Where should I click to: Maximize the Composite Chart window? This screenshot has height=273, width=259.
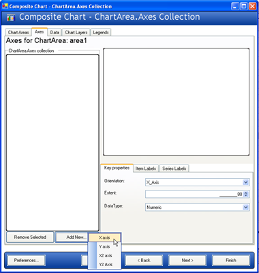(x=243, y=6)
